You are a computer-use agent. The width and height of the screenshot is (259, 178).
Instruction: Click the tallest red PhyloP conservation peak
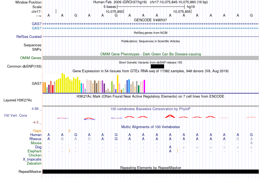(x=170, y=116)
